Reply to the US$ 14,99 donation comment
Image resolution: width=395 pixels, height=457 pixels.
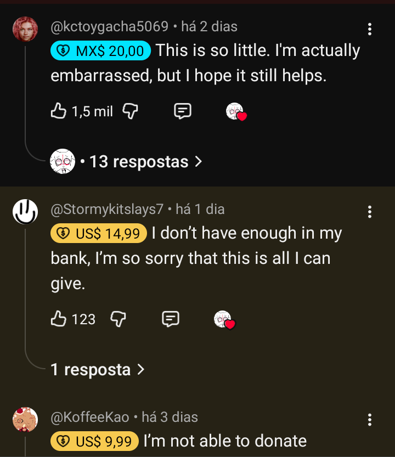[171, 319]
